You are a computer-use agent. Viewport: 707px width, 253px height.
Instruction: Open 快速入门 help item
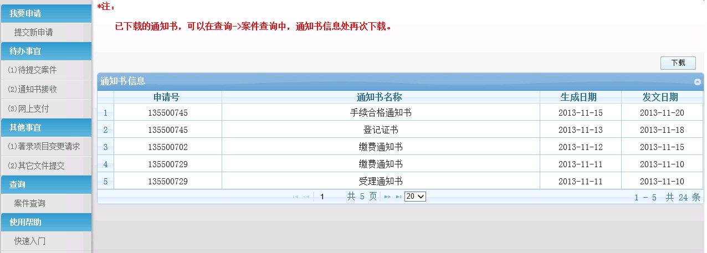click(30, 241)
